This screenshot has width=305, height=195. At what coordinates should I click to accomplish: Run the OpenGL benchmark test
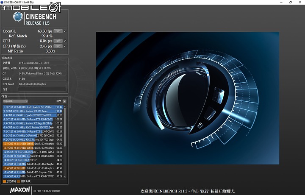tap(58, 31)
